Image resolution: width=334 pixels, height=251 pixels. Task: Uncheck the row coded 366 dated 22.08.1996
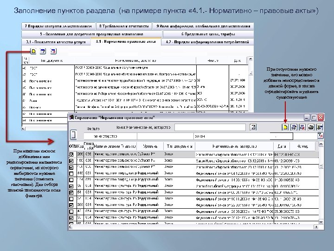pyautogui.click(x=71, y=205)
